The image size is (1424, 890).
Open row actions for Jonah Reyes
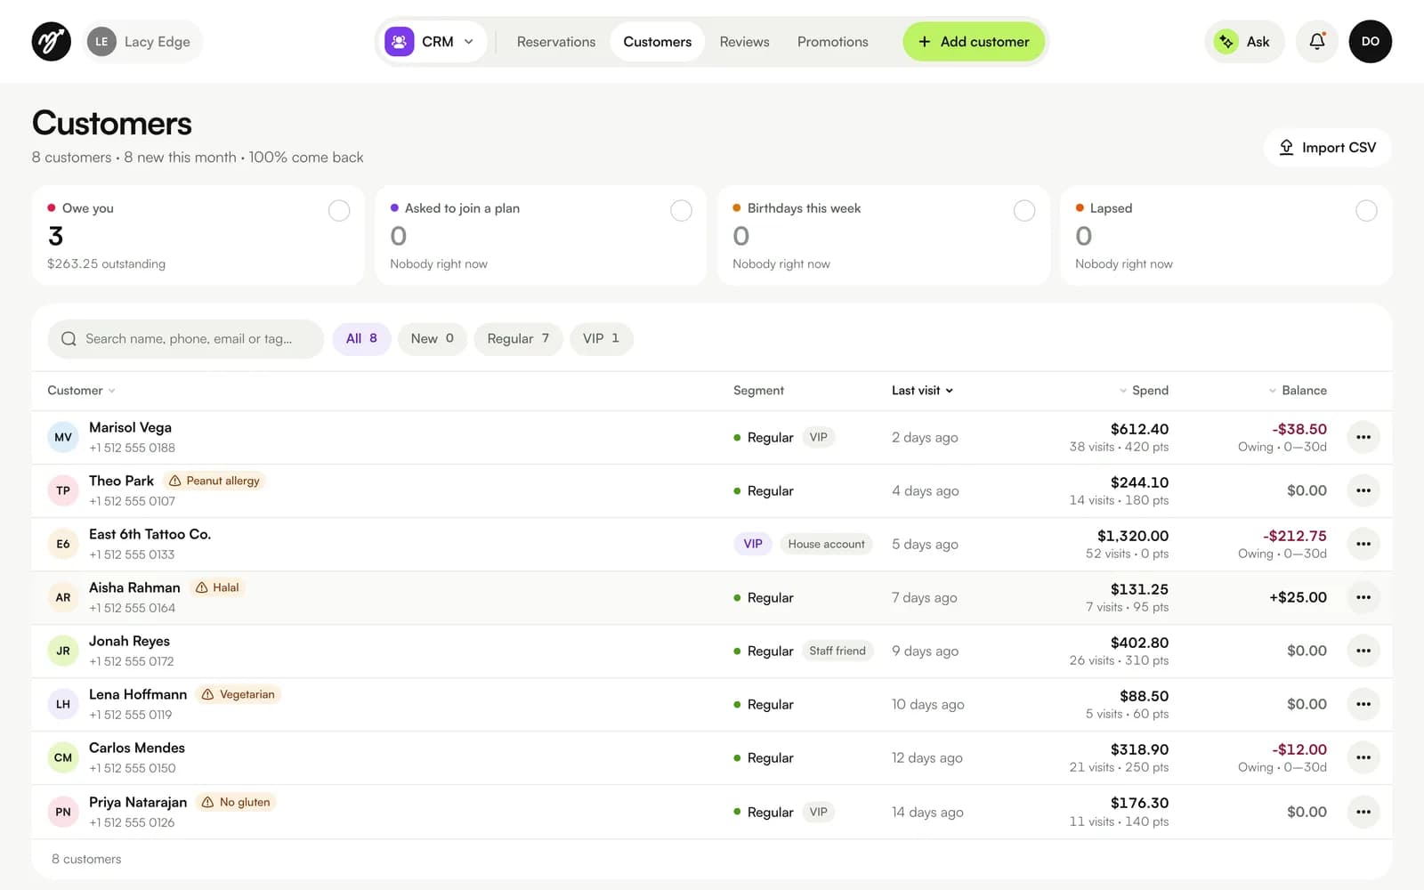(x=1363, y=651)
